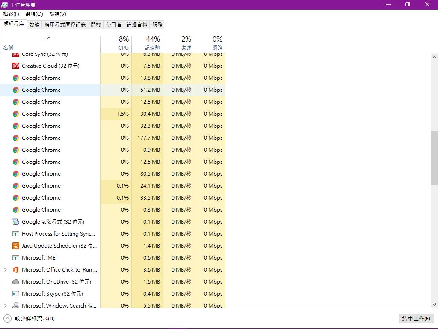This screenshot has height=329, width=438.
Task: Click the Google 安裝程式 installer icon
Action: click(x=16, y=222)
